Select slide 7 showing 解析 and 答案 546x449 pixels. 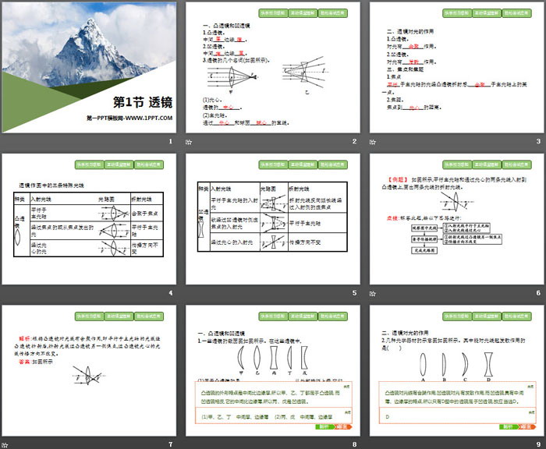(89, 371)
